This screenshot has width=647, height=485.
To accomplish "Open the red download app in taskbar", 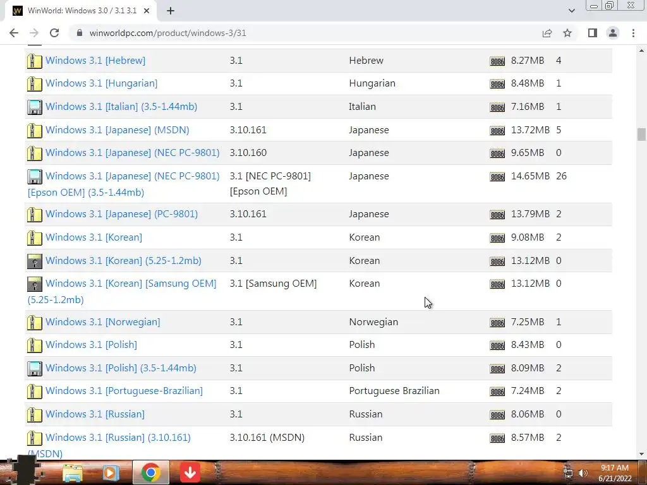I will click(x=190, y=472).
